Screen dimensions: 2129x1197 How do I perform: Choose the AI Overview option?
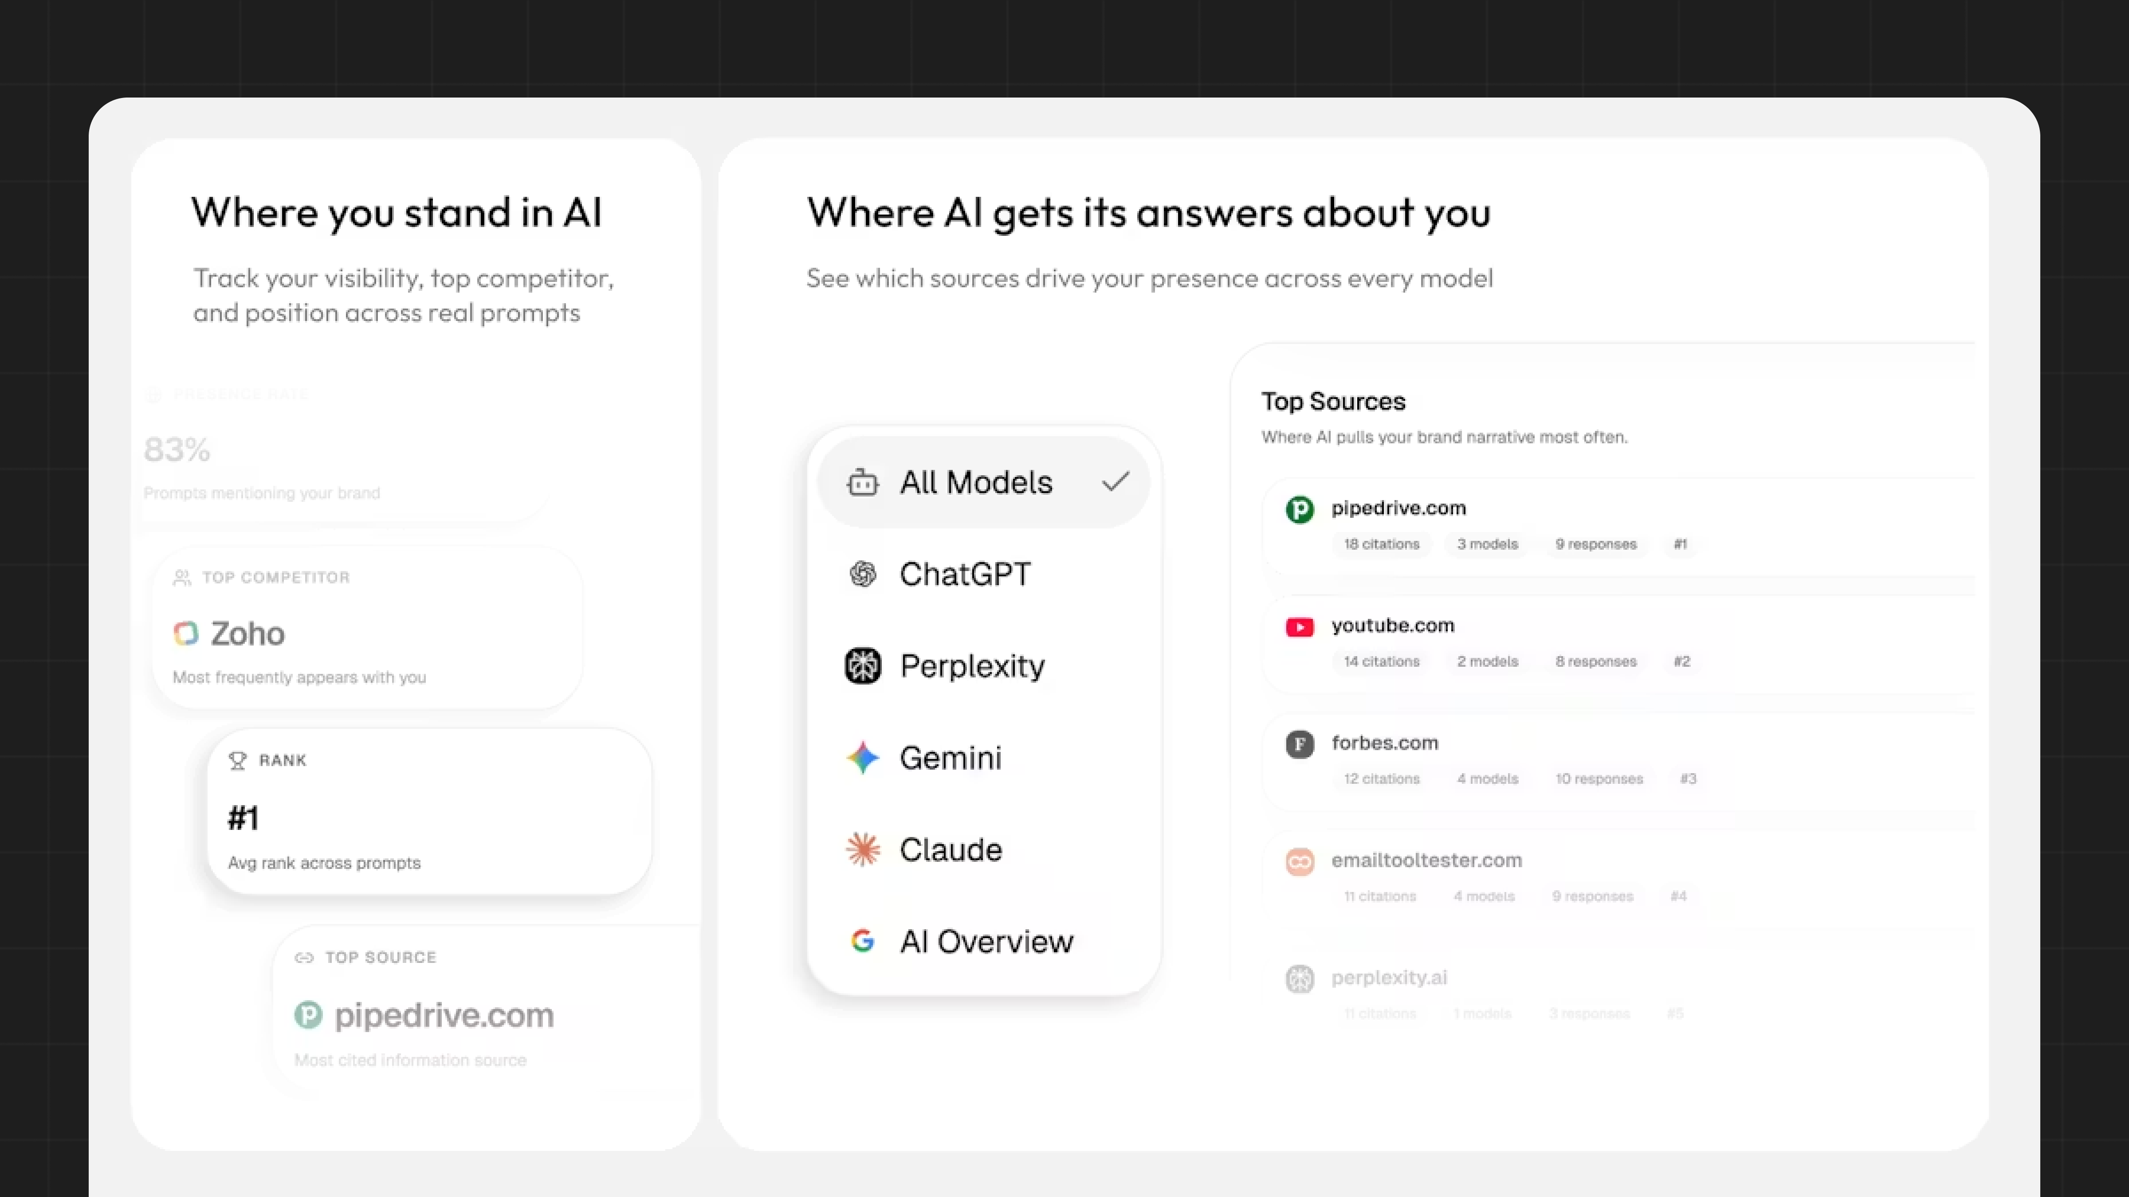pos(986,941)
